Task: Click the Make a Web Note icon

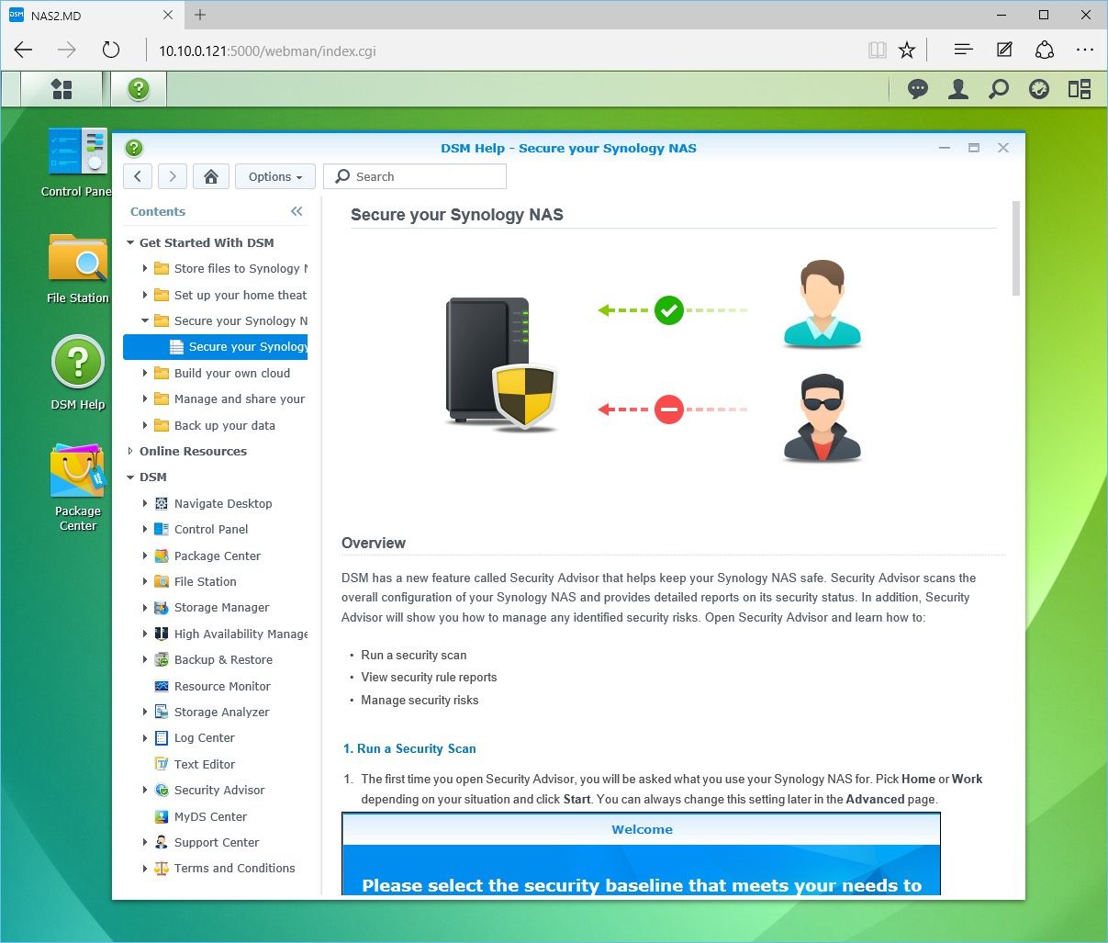Action: (x=1004, y=51)
